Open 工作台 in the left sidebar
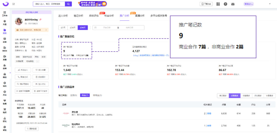The height and width of the screenshot is (133, 277). (5, 14)
